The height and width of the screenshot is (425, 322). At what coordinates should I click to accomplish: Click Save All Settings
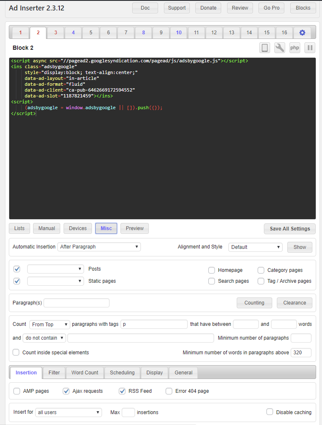(290, 229)
